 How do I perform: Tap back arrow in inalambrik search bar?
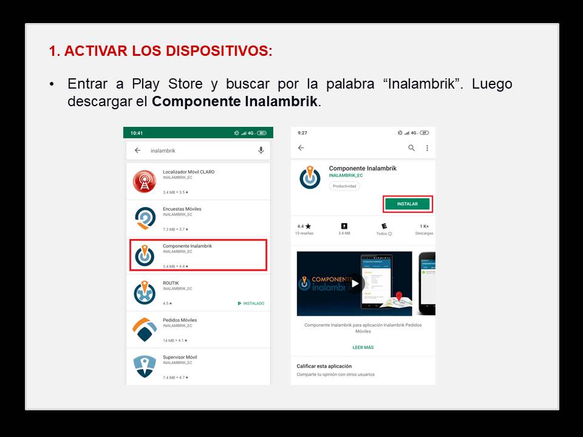tap(138, 150)
